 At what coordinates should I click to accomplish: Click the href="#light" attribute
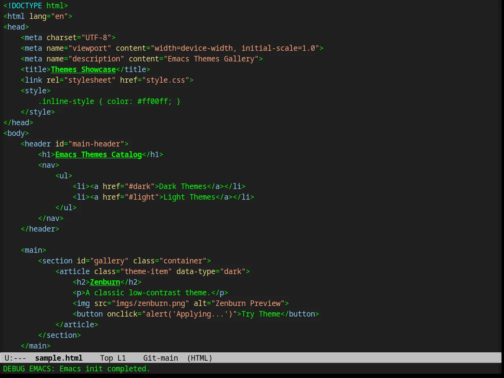coord(131,197)
